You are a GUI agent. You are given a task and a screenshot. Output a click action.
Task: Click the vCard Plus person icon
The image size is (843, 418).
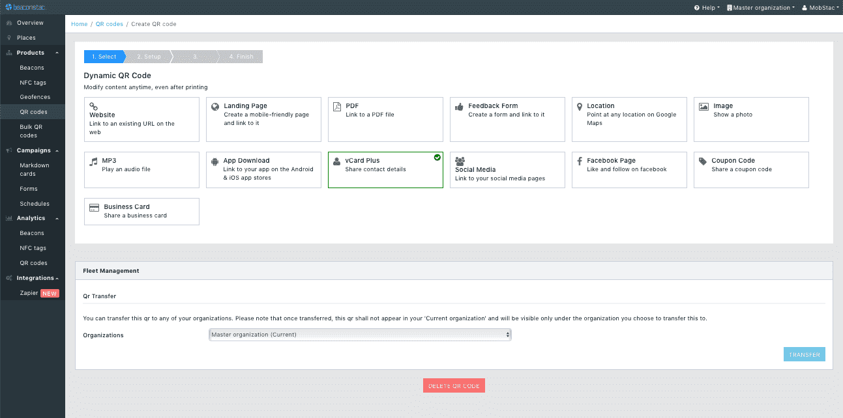coord(337,161)
